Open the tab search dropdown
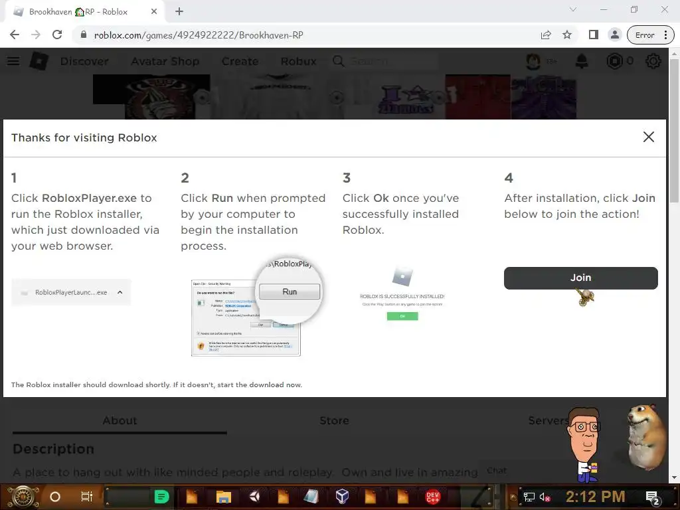Image resolution: width=680 pixels, height=510 pixels. (573, 9)
